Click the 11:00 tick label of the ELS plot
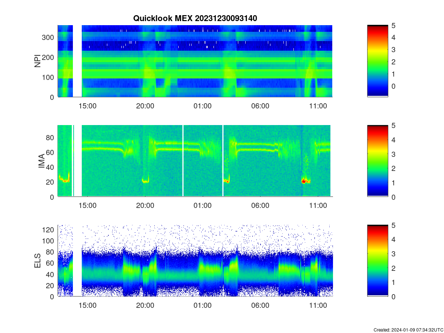The height and width of the screenshot is (333, 444). [x=318, y=305]
